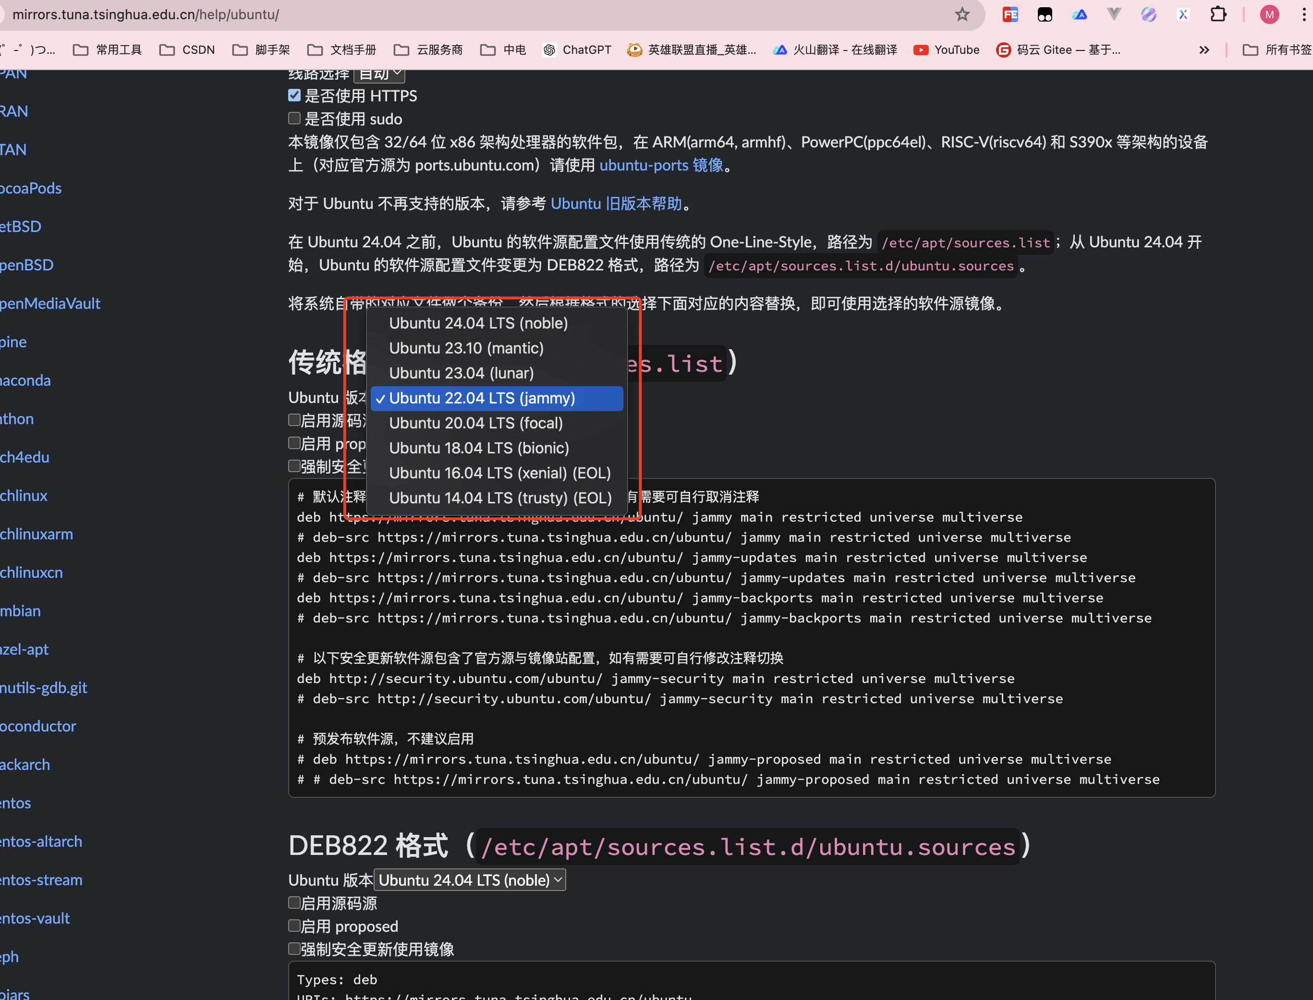Select Ubuntu 20.04 LTS (focal) option
1313x1000 pixels.
[x=497, y=423]
